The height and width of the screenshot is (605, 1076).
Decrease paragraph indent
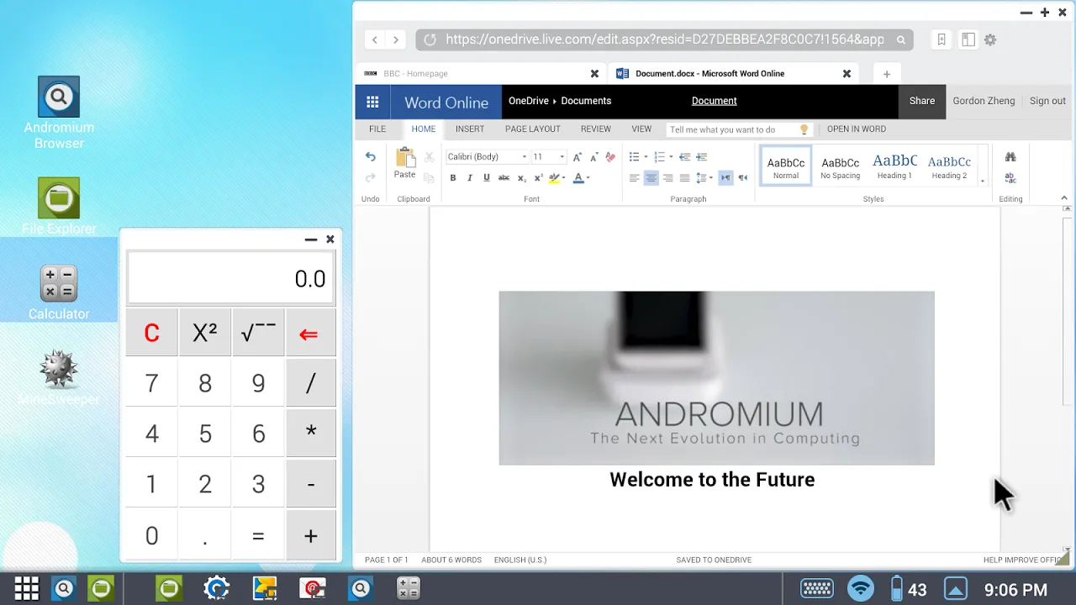(684, 157)
